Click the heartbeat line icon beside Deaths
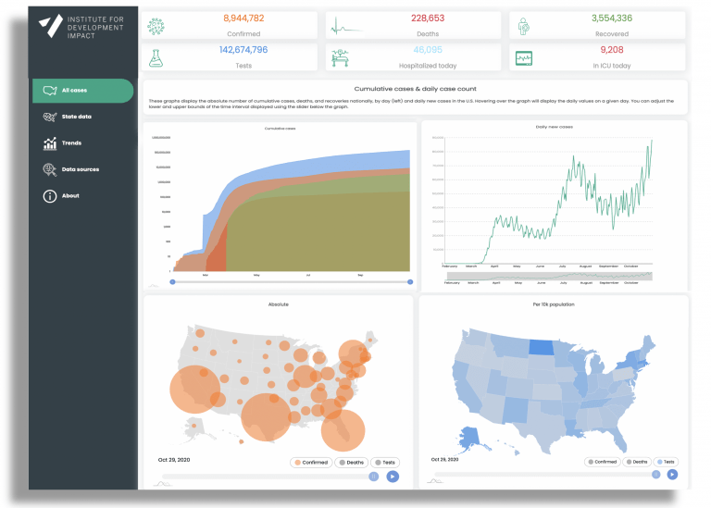Viewport: 711px width, 508px height. pyautogui.click(x=346, y=26)
